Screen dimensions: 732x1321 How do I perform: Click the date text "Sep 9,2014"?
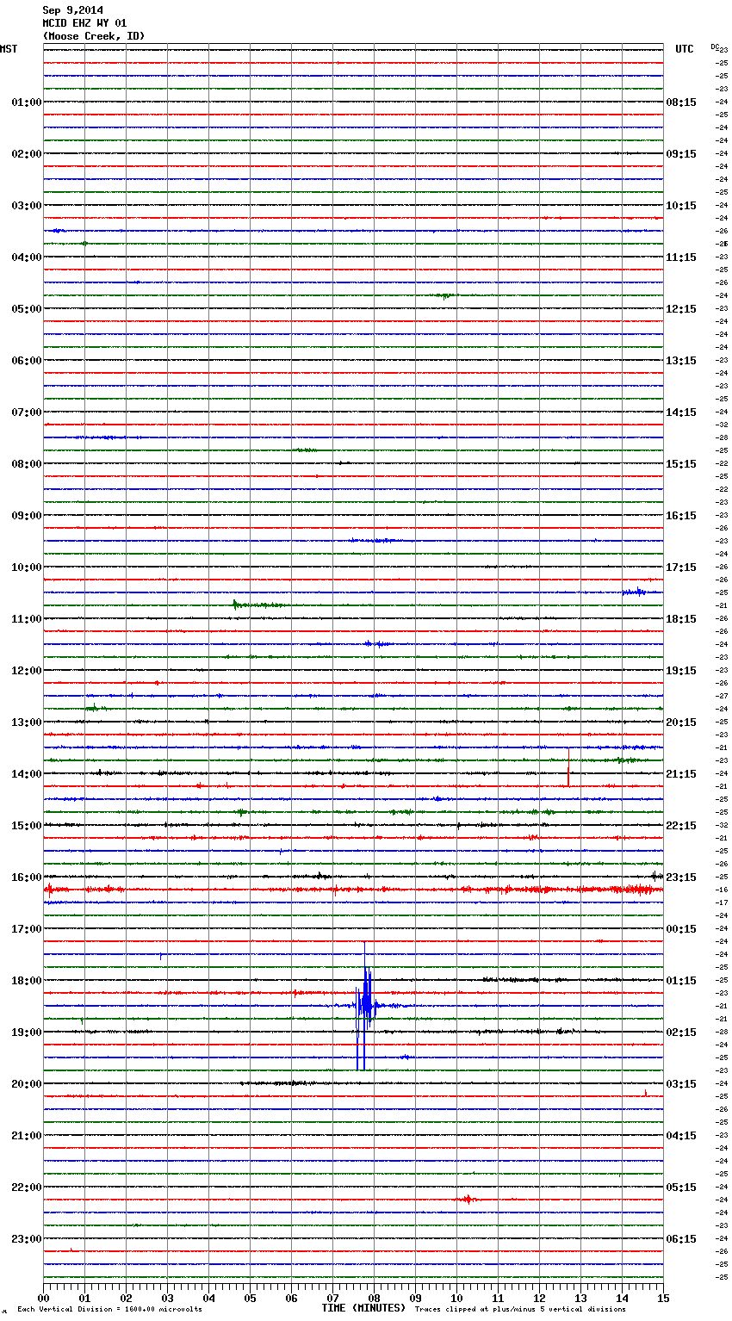[73, 10]
